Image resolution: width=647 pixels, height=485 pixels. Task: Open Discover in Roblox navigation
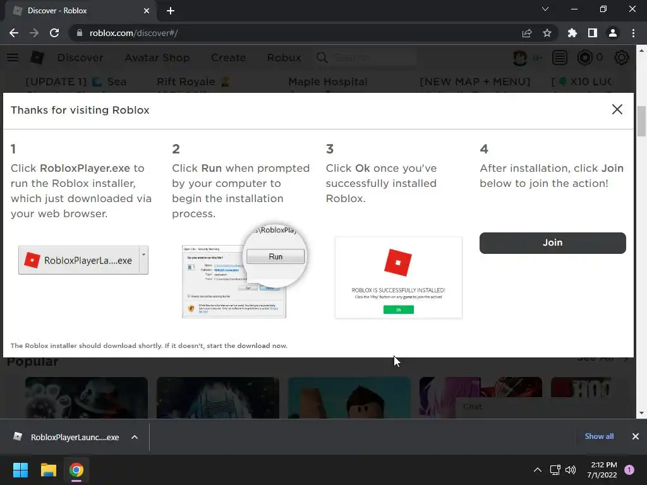[x=80, y=57]
